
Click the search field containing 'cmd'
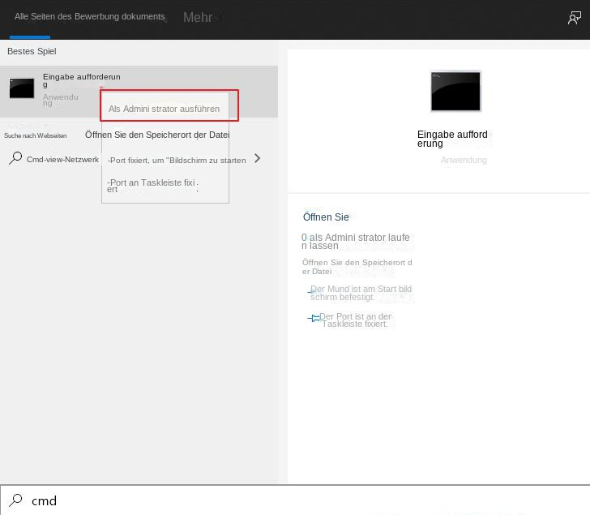click(295, 500)
